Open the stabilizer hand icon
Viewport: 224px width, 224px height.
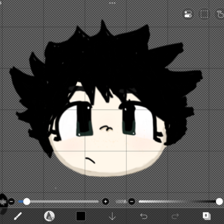(221, 14)
